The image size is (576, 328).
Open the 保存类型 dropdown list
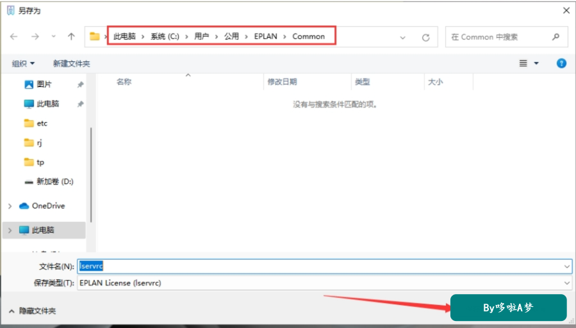(x=567, y=283)
